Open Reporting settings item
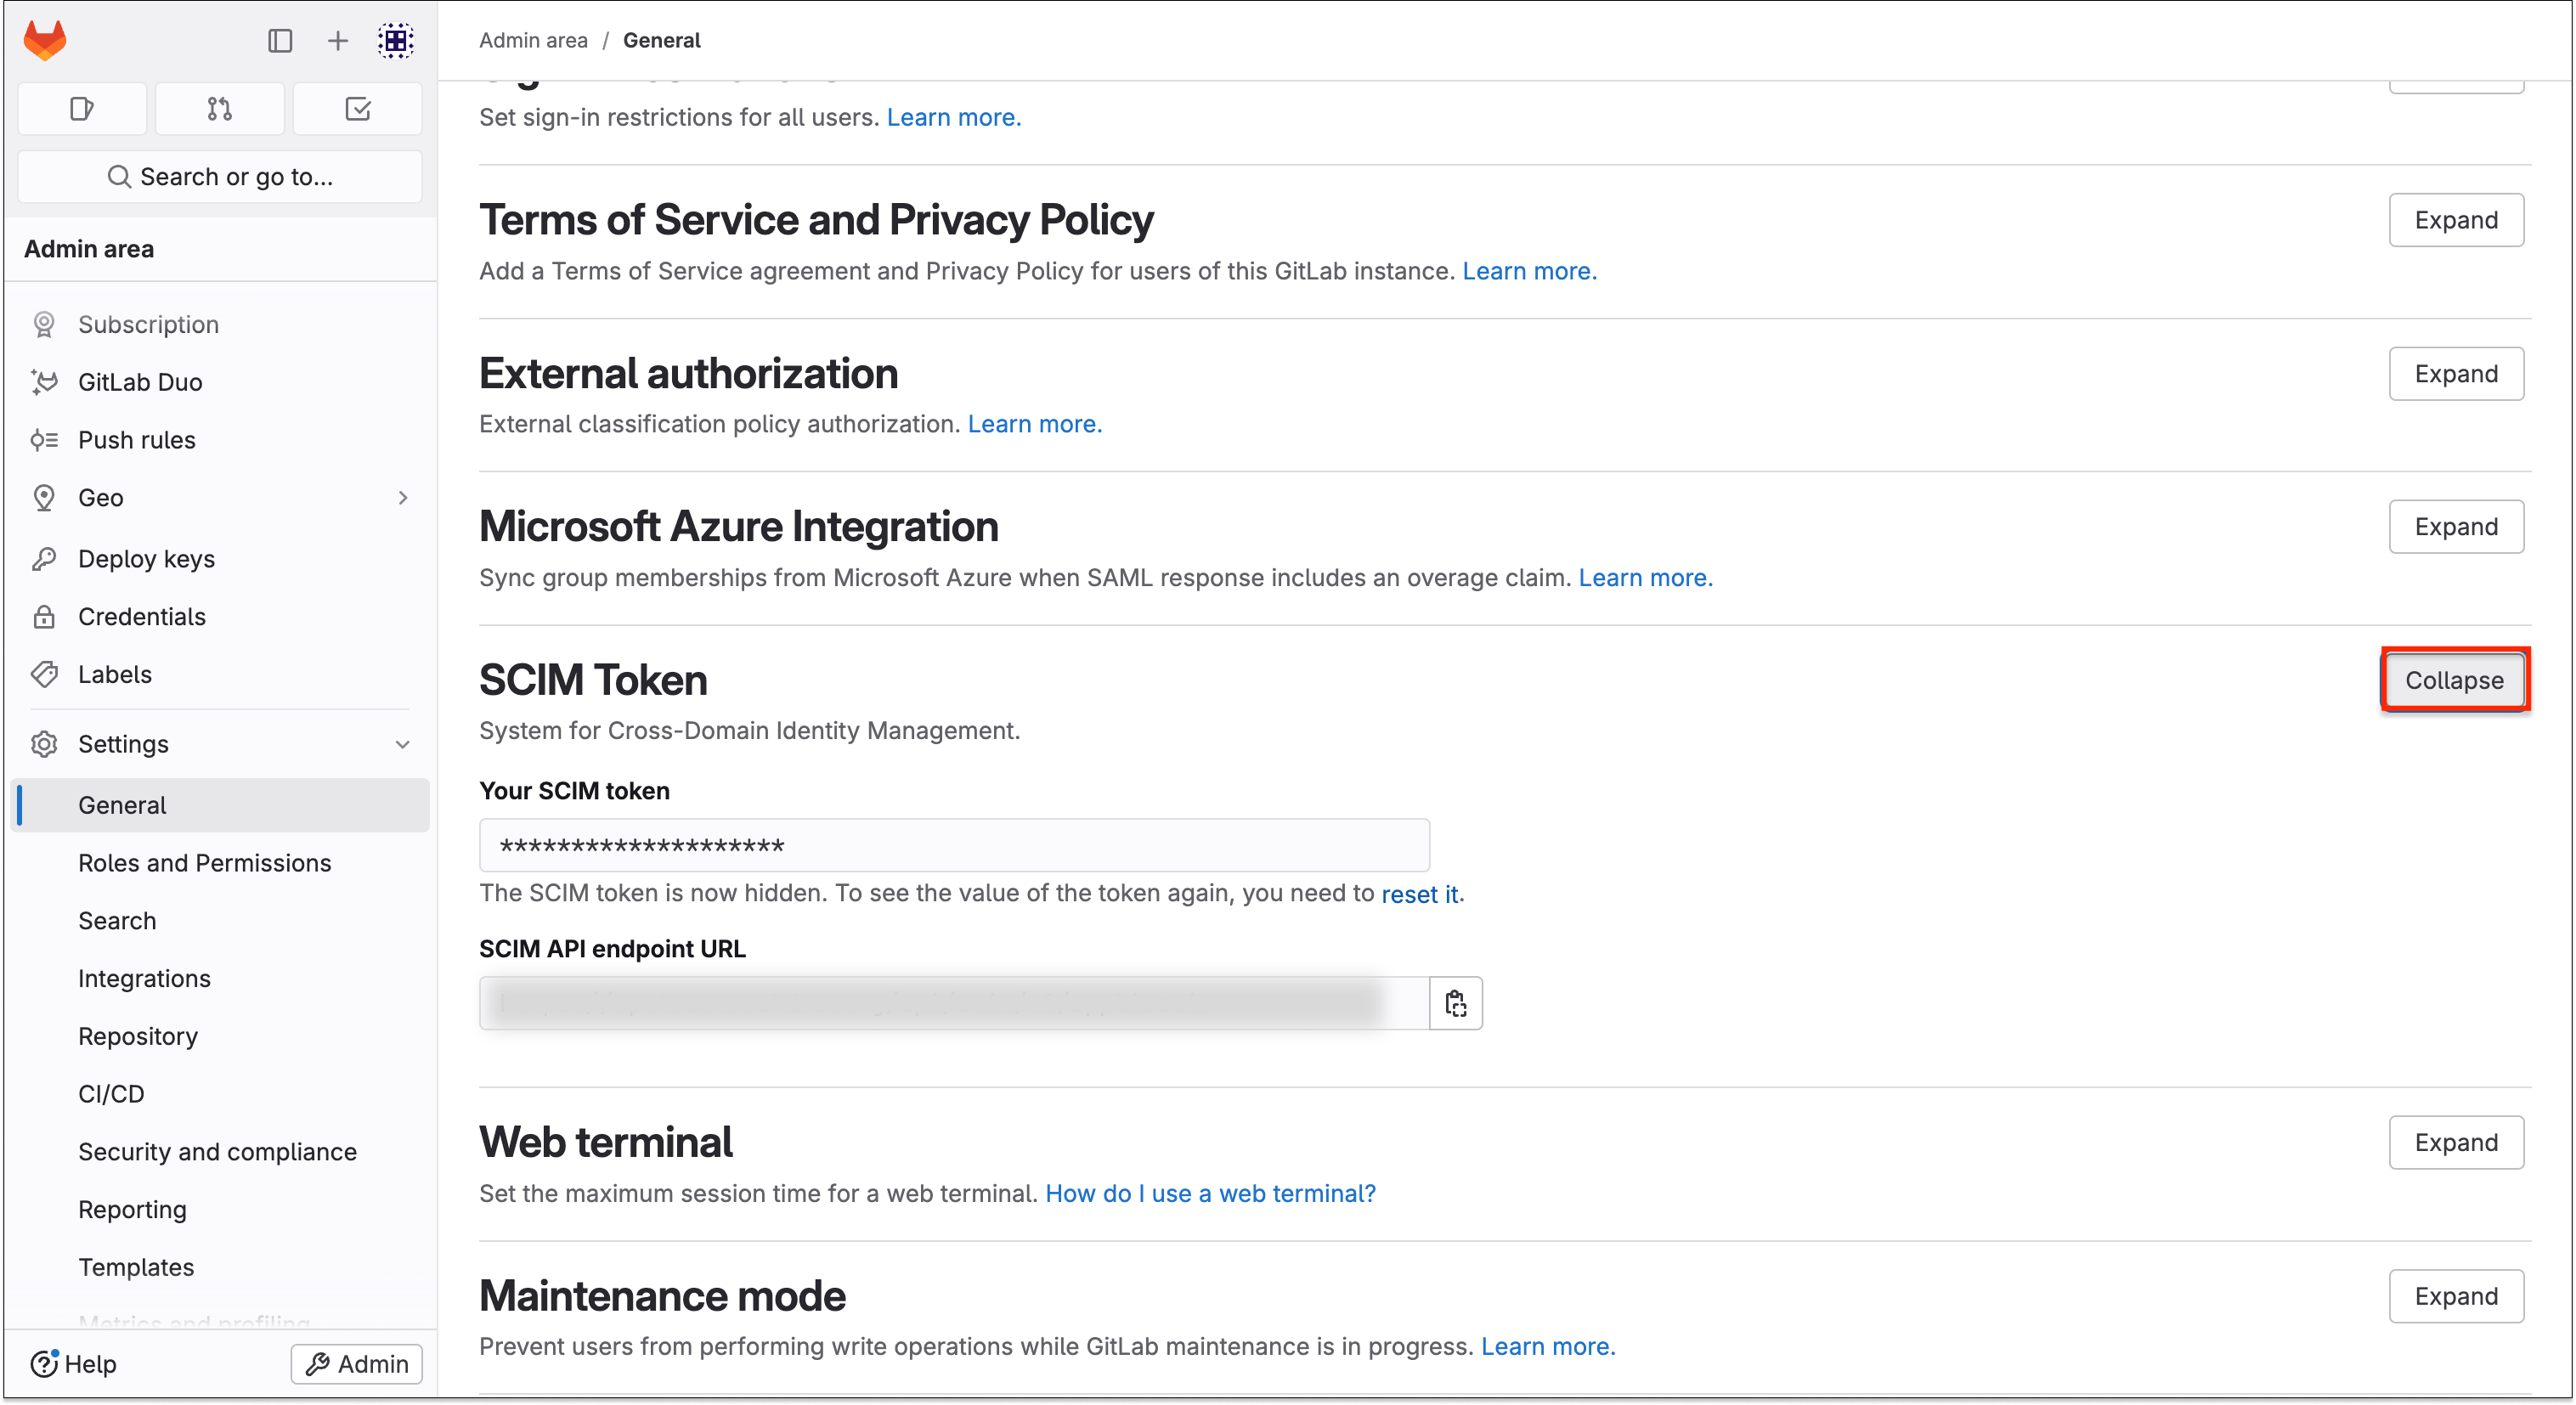This screenshot has height=1405, width=2576. tap(220, 1210)
